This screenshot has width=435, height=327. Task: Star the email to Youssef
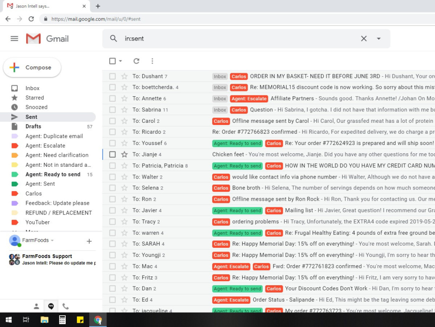coord(124,143)
